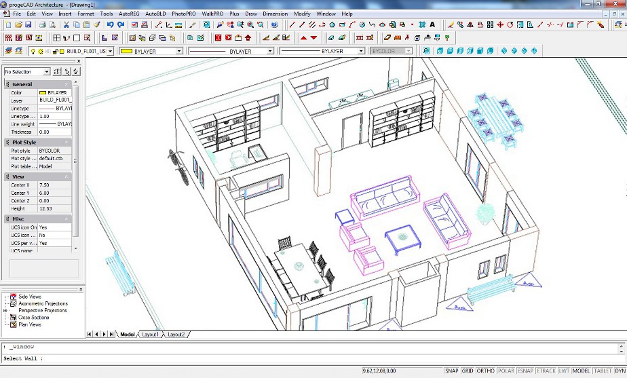Enable POLAR tracking in status bar

coord(506,371)
